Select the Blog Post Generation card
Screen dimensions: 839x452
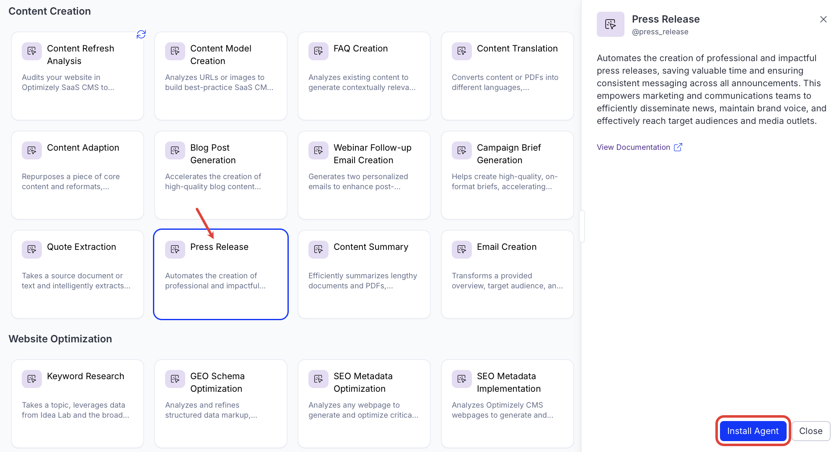pos(221,175)
